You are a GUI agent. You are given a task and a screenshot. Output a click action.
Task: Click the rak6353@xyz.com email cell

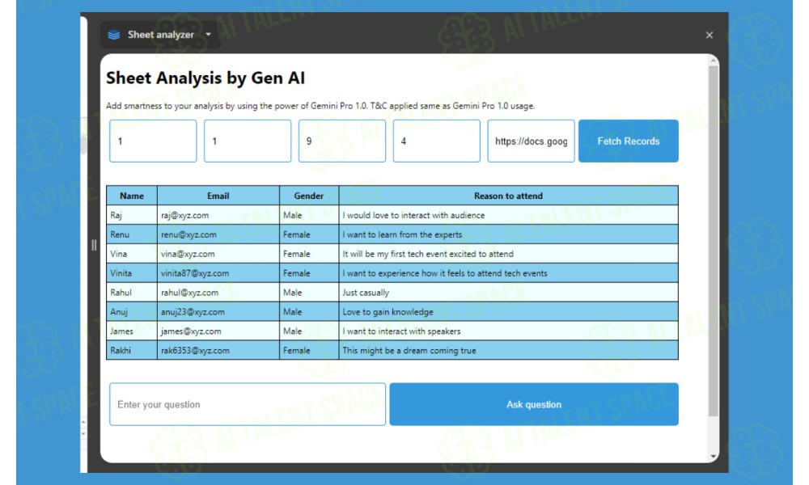pyautogui.click(x=218, y=351)
